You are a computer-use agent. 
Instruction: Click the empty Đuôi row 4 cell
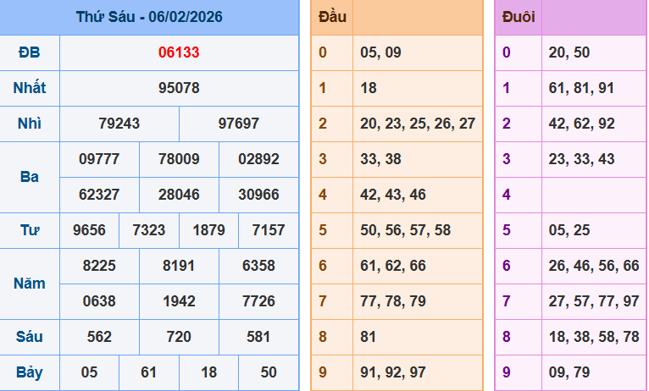click(x=593, y=195)
